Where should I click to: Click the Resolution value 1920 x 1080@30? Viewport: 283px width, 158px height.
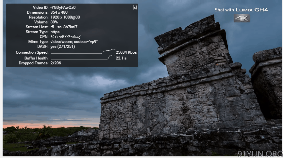point(65,17)
